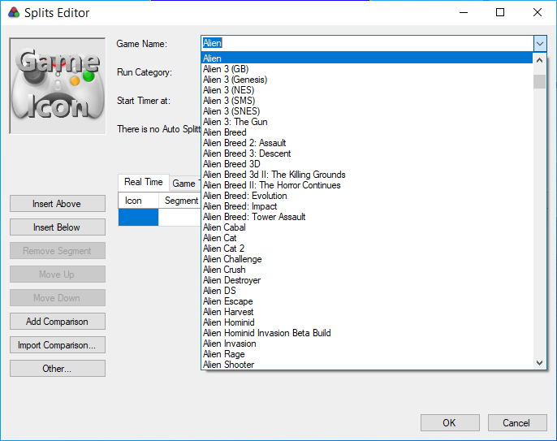The image size is (557, 441).
Task: Select Alien Breed: Impact
Action: (367, 206)
